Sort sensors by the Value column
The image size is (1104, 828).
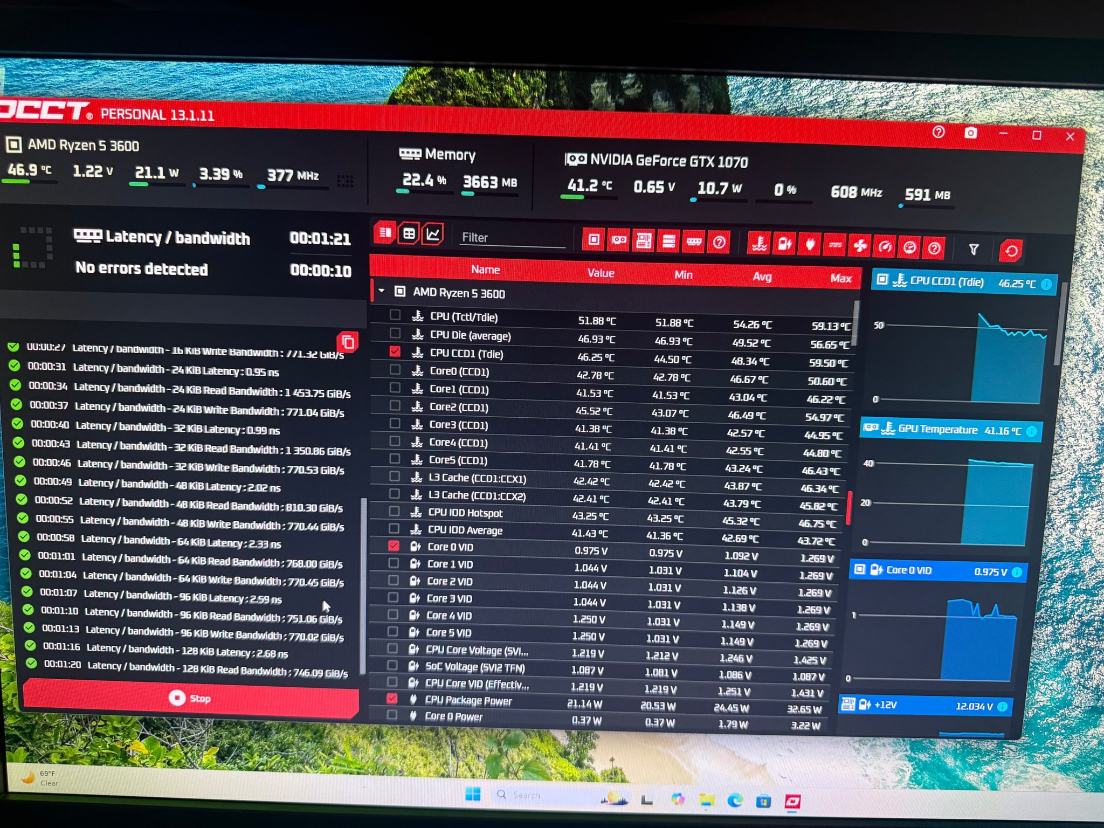601,273
